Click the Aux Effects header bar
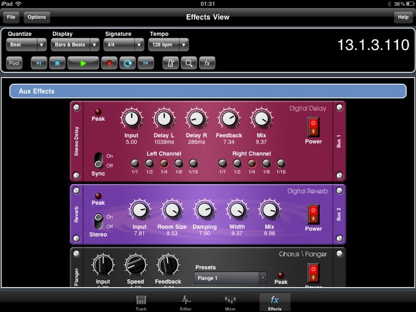 coord(207,92)
